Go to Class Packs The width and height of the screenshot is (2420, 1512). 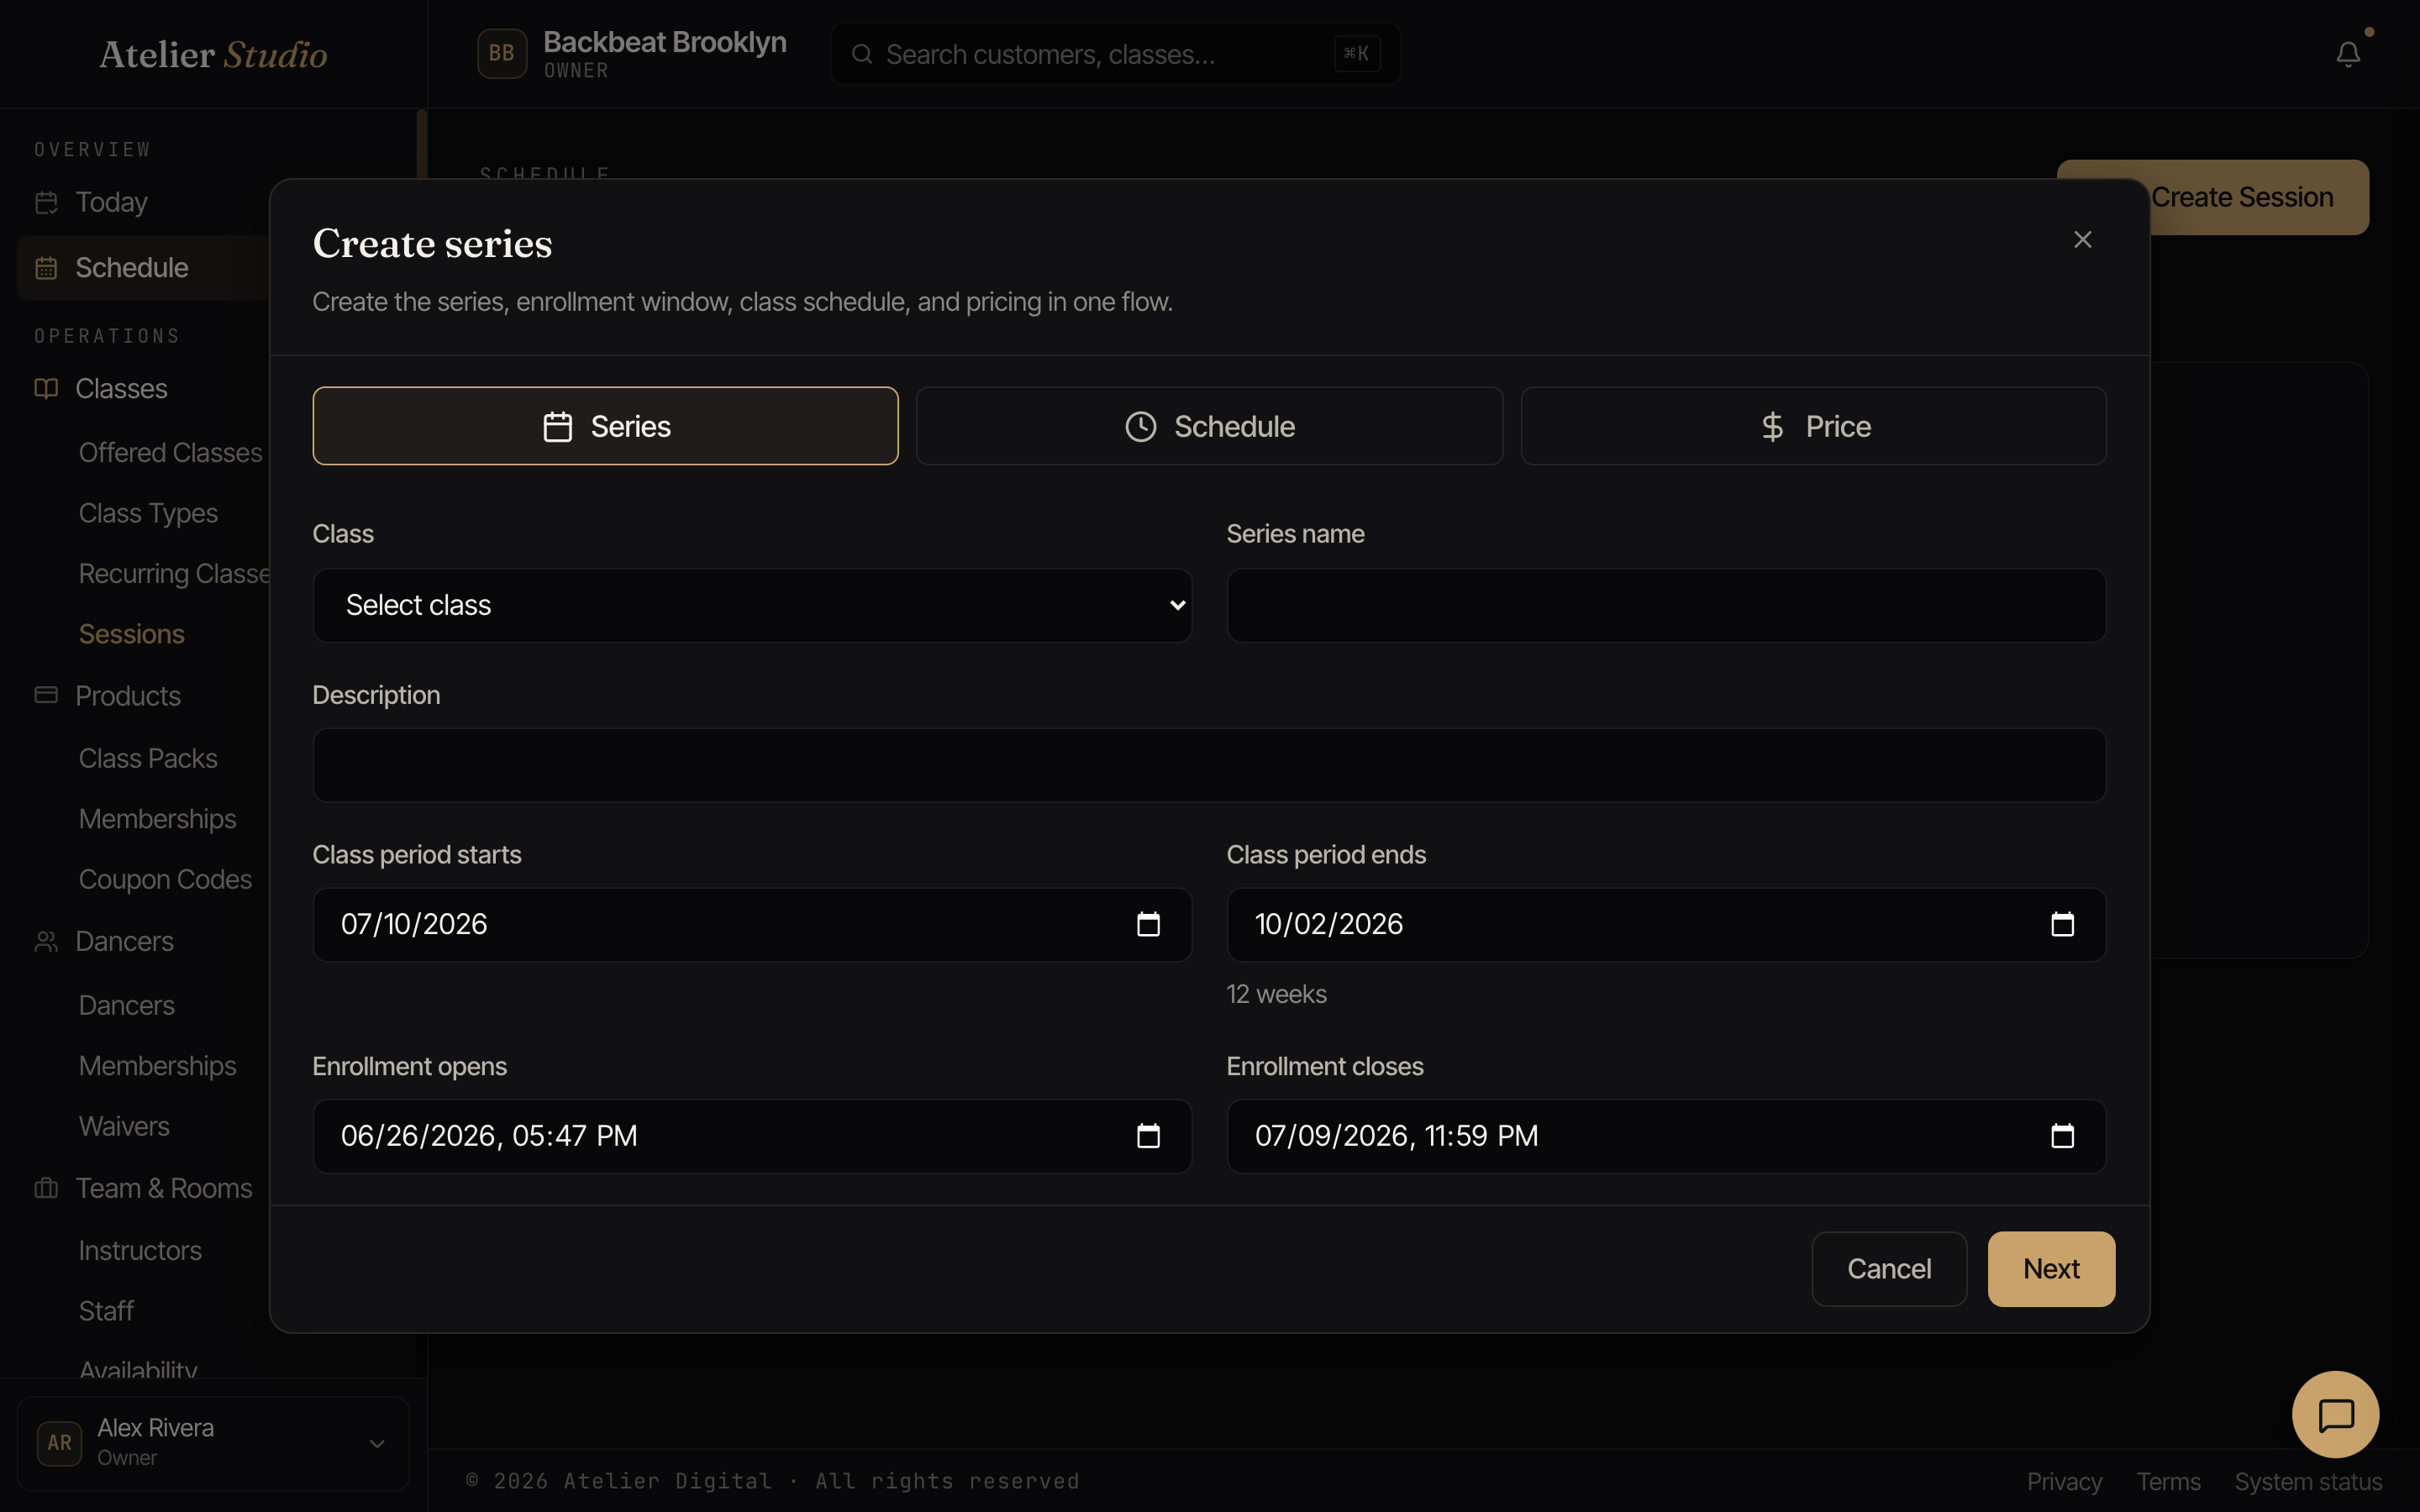click(x=148, y=759)
